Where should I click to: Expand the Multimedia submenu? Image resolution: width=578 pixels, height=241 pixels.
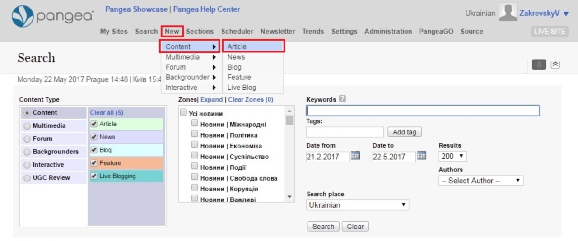[190, 57]
